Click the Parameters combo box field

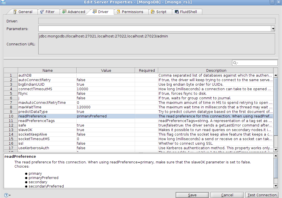coord(155,29)
